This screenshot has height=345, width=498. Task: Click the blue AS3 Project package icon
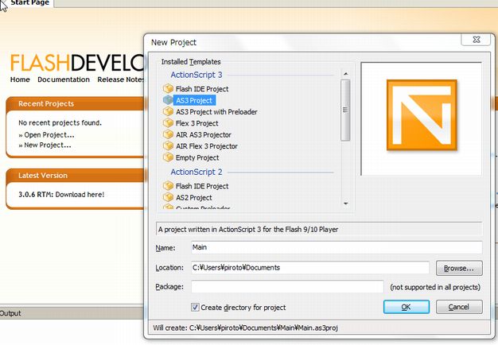tap(168, 100)
